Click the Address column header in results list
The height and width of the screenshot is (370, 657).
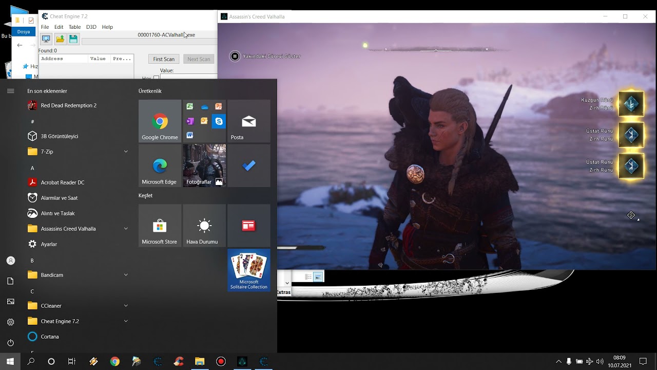click(x=64, y=59)
